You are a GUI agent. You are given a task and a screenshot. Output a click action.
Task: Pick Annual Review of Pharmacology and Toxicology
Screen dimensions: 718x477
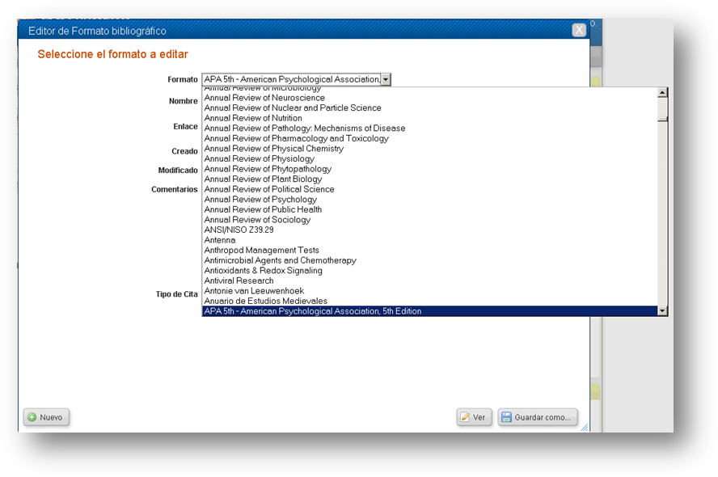[x=430, y=138]
